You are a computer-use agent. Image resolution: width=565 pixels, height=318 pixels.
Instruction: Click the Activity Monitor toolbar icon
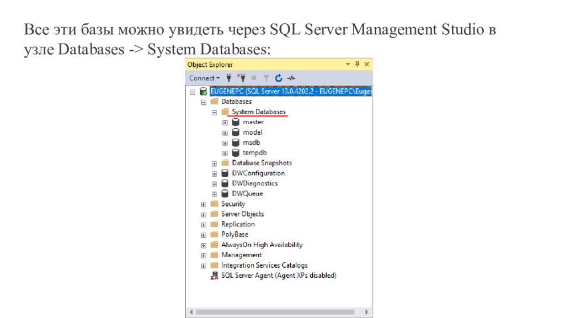point(291,78)
